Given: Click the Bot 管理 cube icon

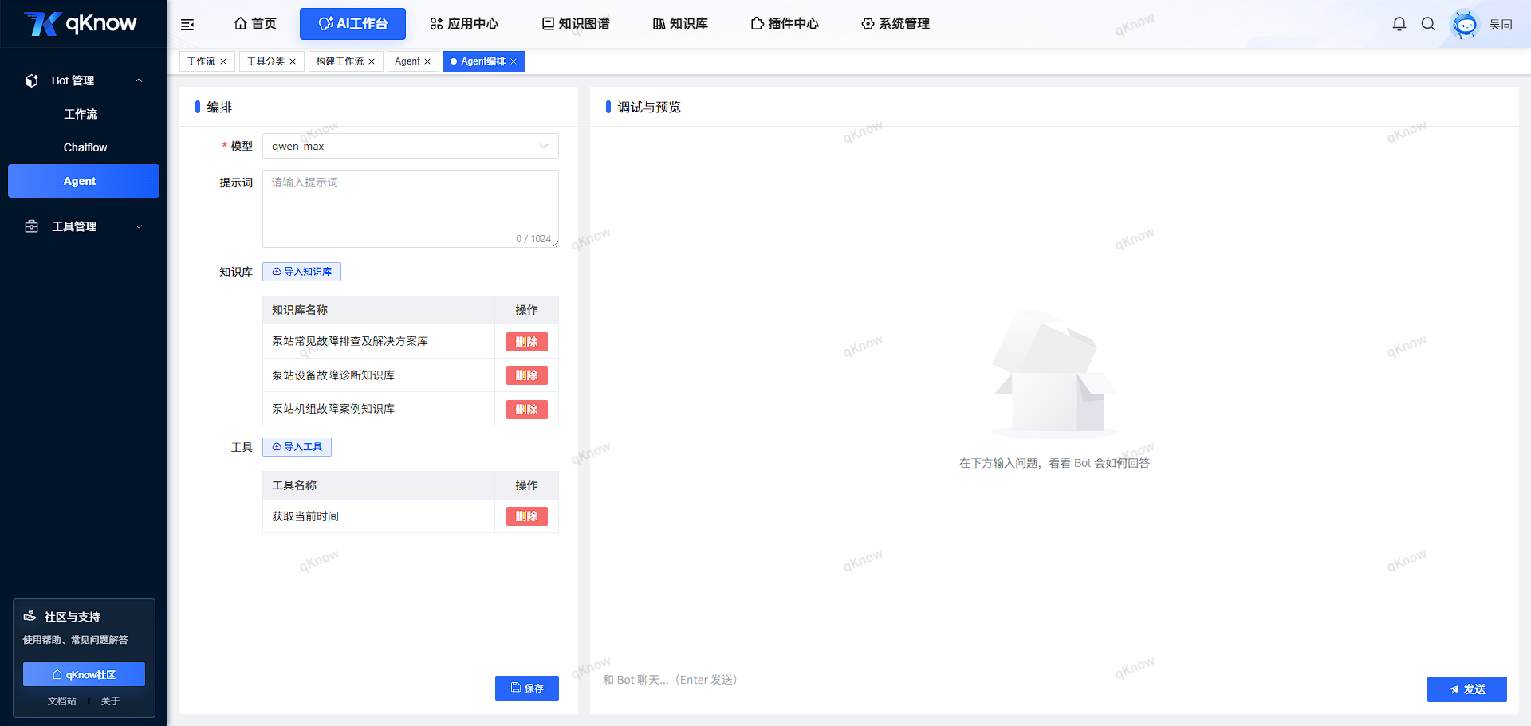Looking at the screenshot, I should tap(32, 80).
